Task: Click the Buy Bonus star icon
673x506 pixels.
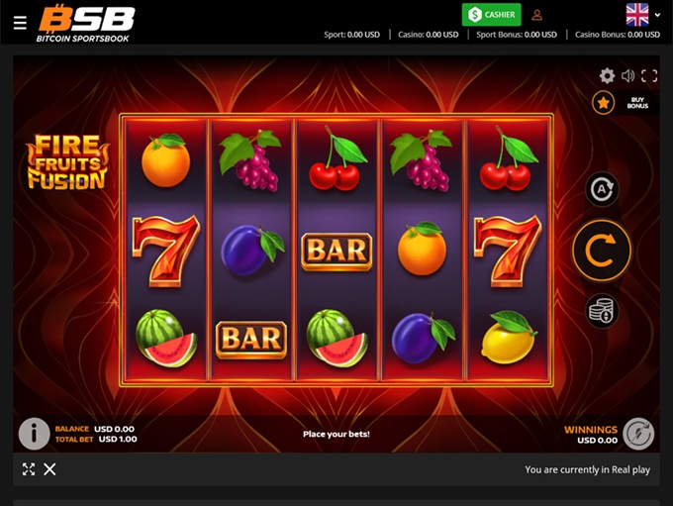Action: click(604, 103)
